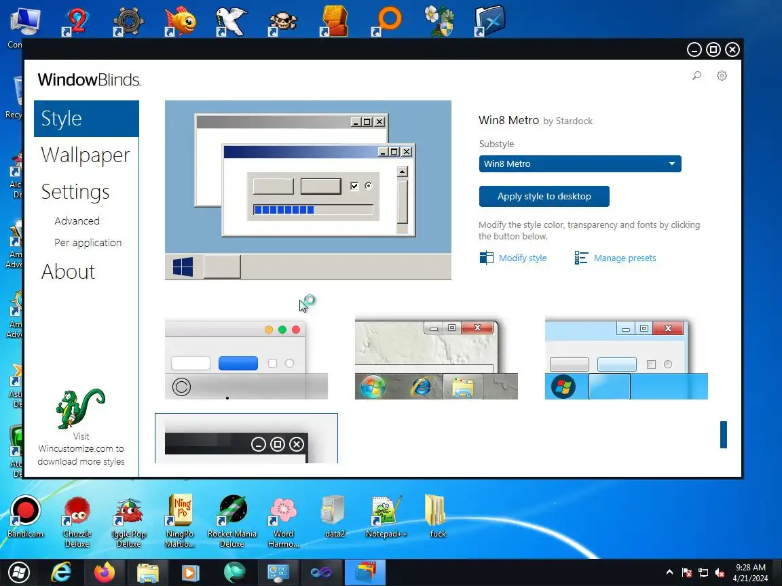Open the data2 desktop icon
782x586 pixels.
tap(335, 516)
